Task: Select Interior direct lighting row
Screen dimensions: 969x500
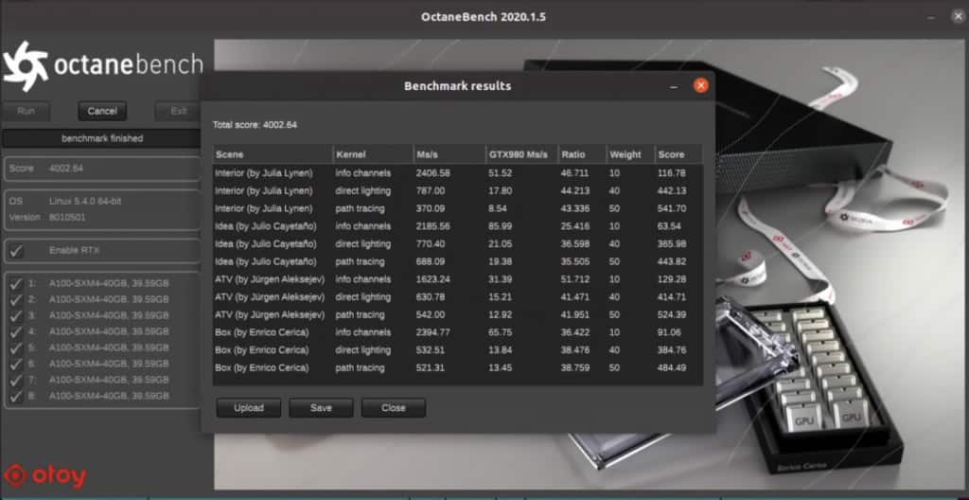Action: [458, 190]
